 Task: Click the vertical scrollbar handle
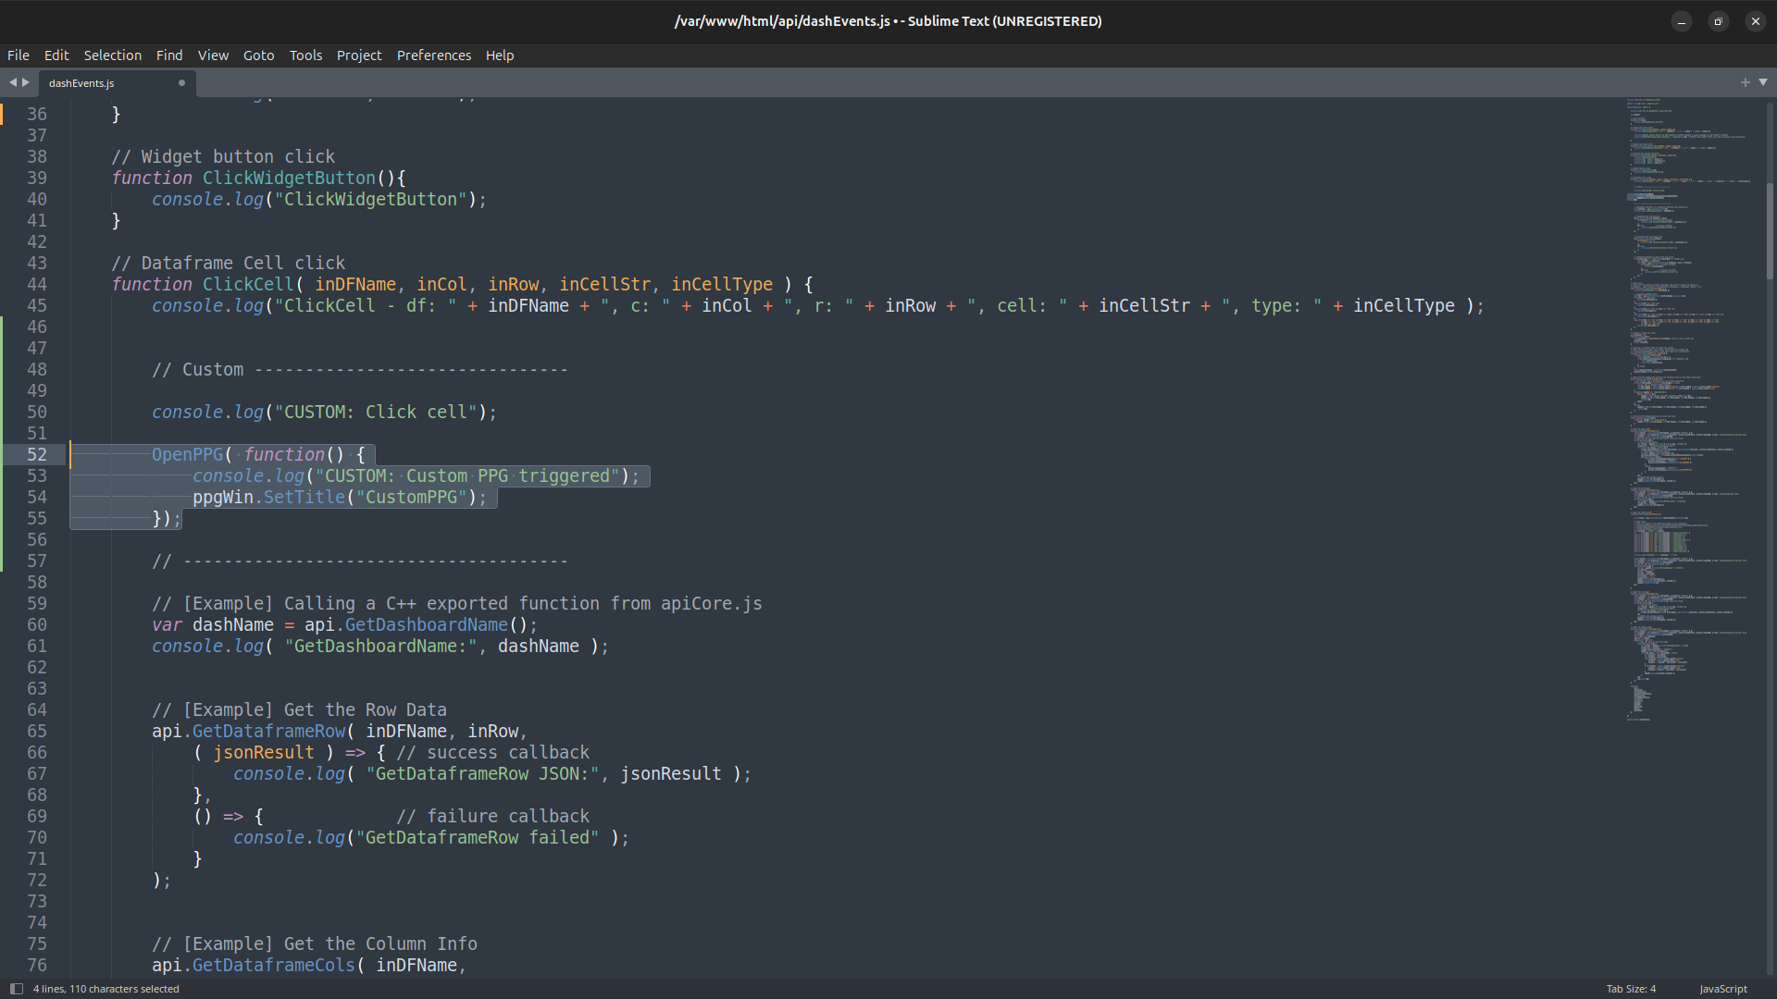[x=1770, y=231]
